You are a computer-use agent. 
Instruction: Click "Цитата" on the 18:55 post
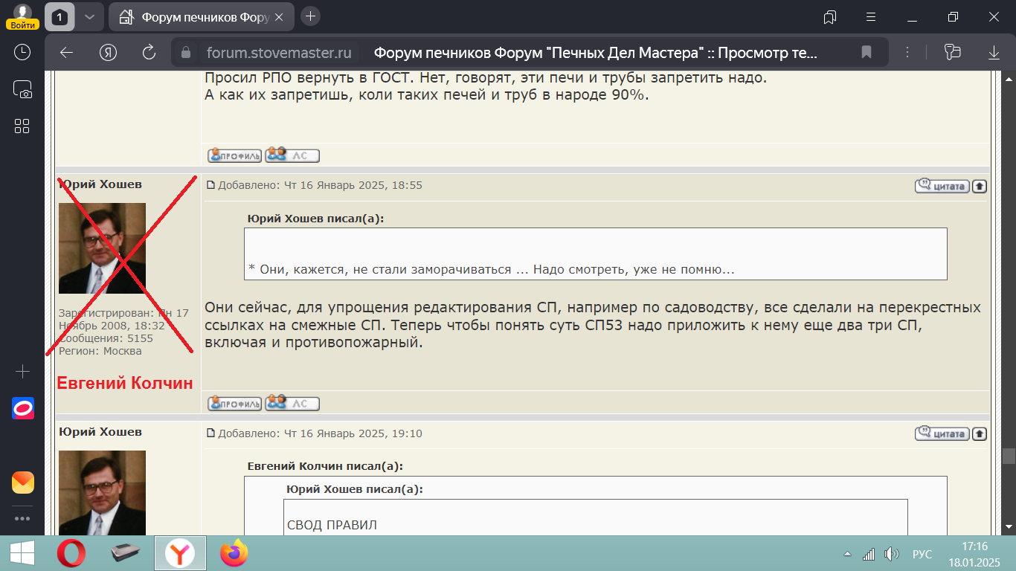(942, 185)
